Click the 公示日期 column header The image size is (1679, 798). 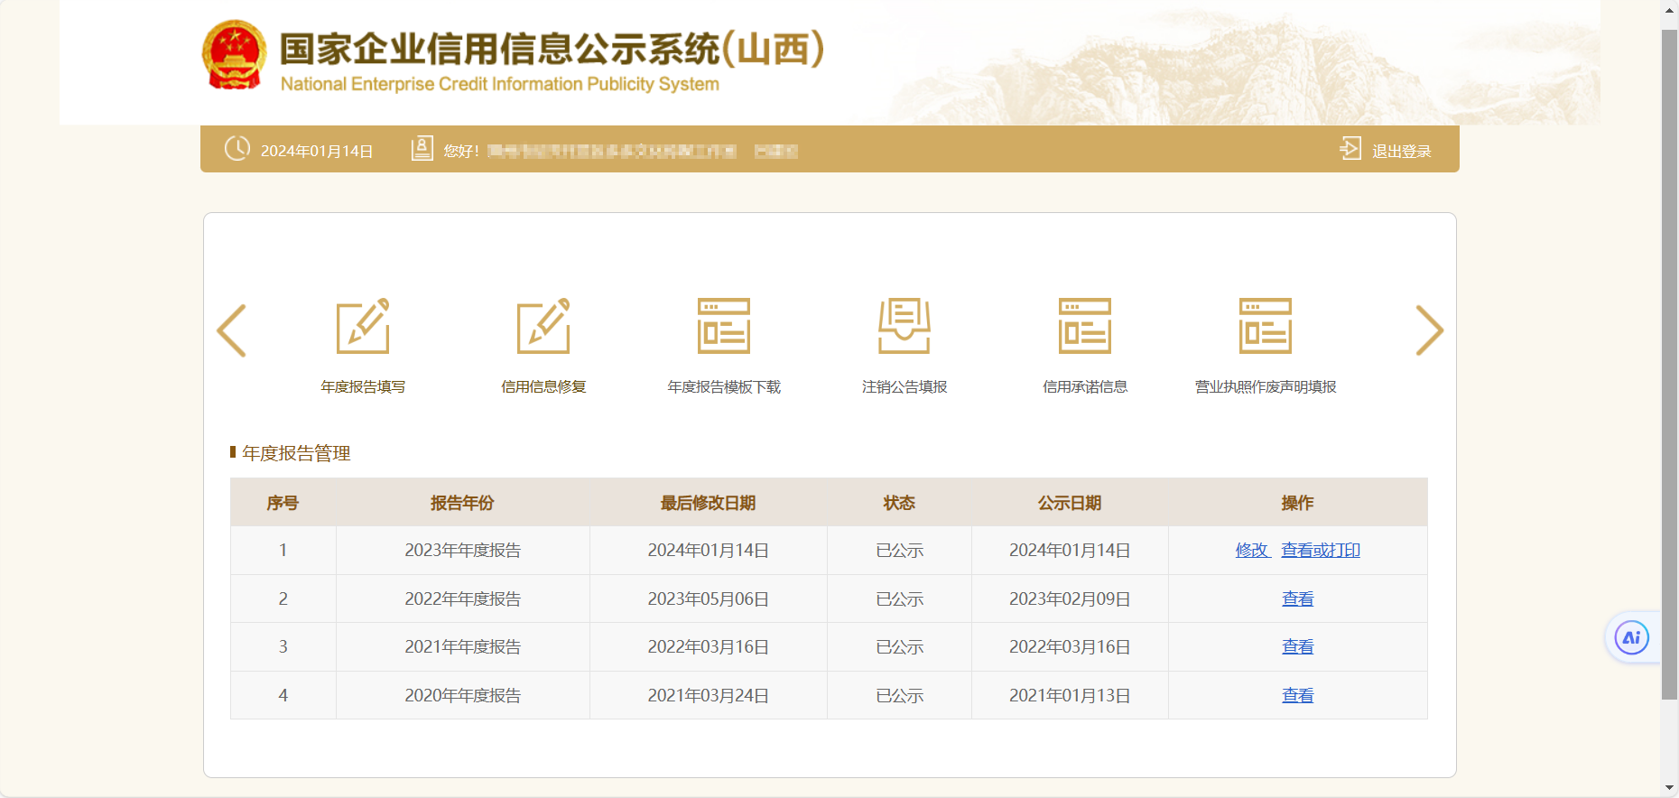point(1070,503)
